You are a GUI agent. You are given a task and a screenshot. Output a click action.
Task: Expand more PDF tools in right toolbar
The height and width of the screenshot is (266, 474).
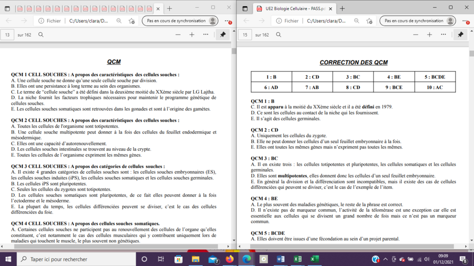coord(443,35)
